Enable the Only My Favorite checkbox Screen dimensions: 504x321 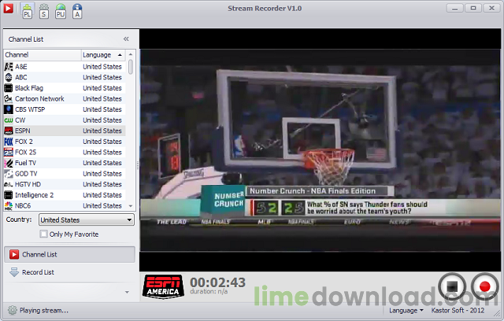click(44, 234)
